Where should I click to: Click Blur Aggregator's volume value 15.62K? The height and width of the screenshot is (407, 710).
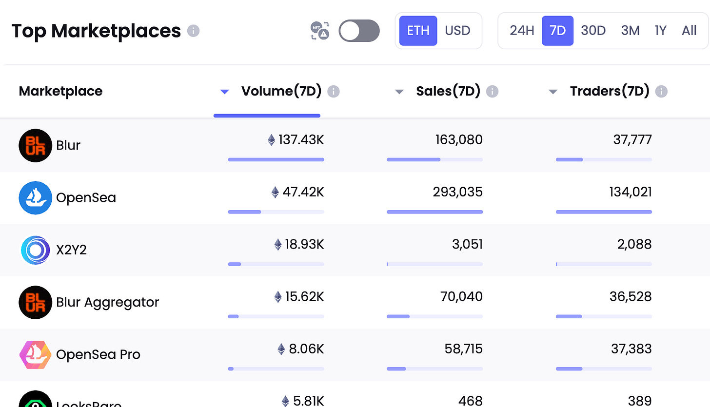(x=304, y=296)
